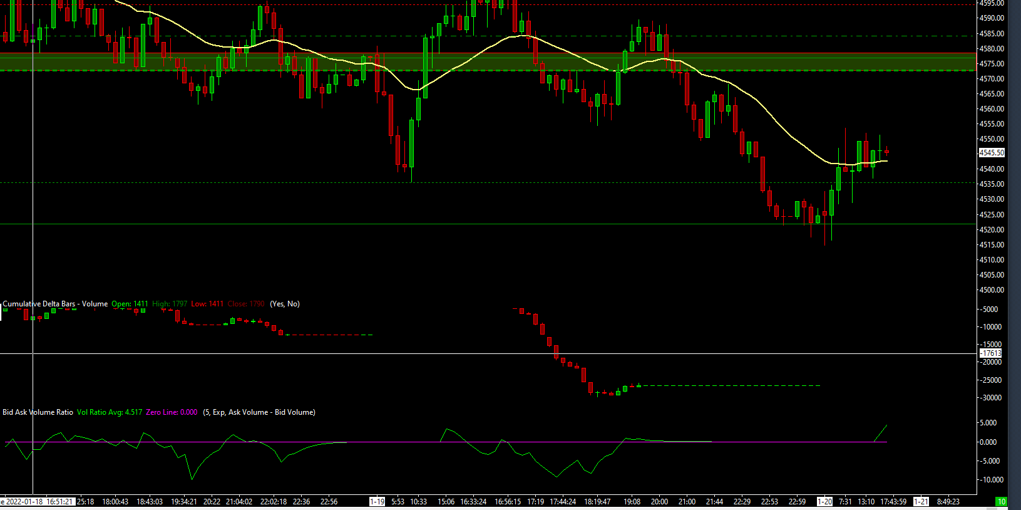
Task: Click the 22:02:18 time axis label
Action: point(274,502)
